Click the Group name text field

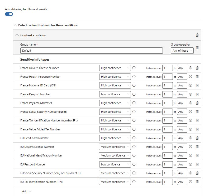pos(91,51)
